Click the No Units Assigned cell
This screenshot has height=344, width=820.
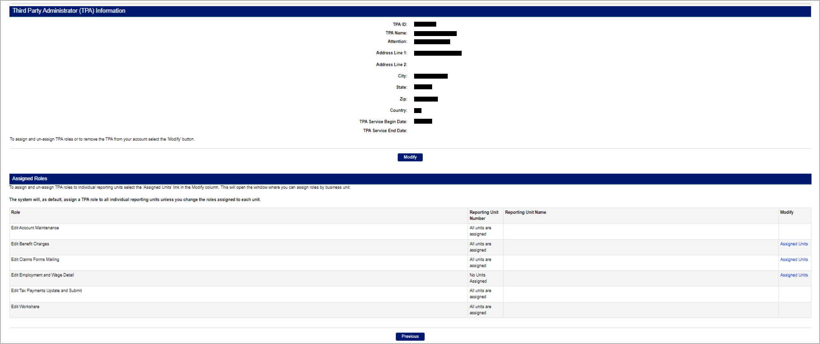(478, 278)
